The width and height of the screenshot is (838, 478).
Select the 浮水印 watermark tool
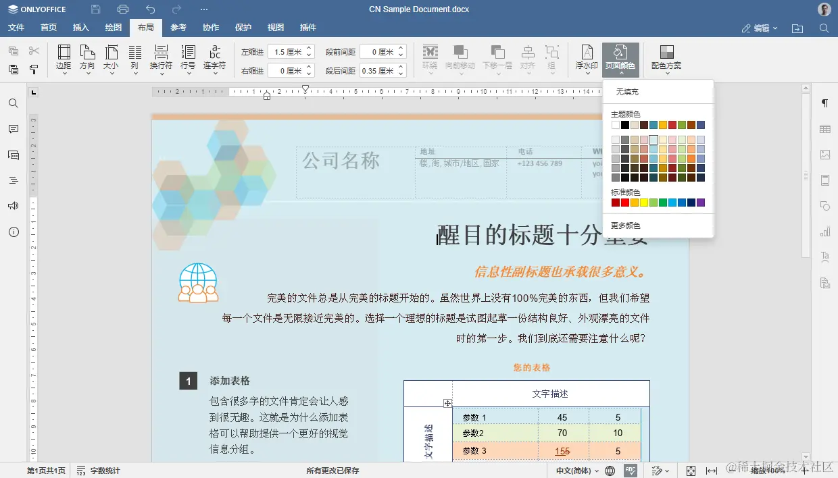585,58
